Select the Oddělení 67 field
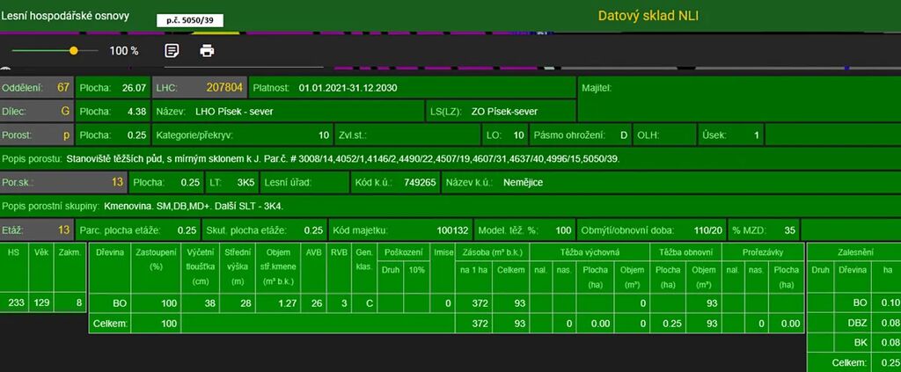Viewport: 901px width, 372px height. 37,88
